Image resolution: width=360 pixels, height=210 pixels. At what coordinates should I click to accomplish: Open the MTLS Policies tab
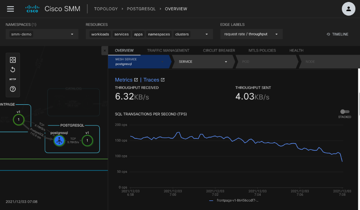click(x=262, y=50)
